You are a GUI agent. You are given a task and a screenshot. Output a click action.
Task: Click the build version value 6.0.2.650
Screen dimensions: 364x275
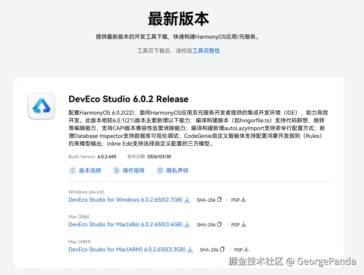click(x=107, y=157)
